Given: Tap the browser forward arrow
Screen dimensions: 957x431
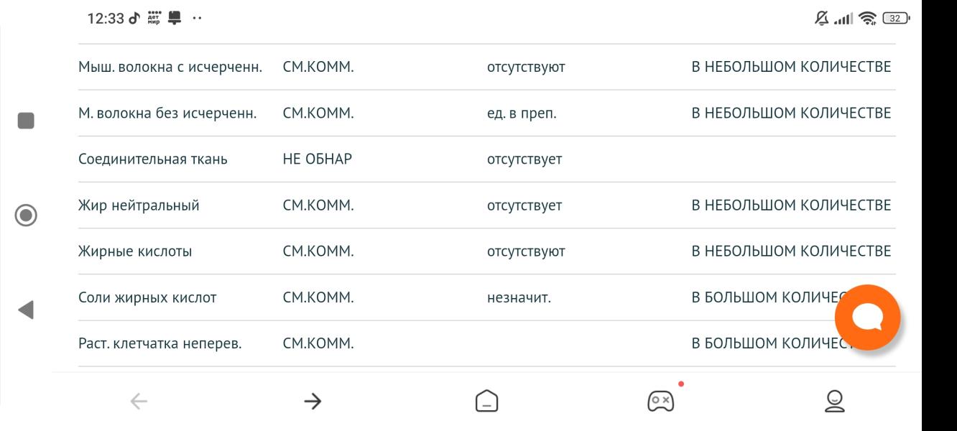Looking at the screenshot, I should pyautogui.click(x=312, y=402).
